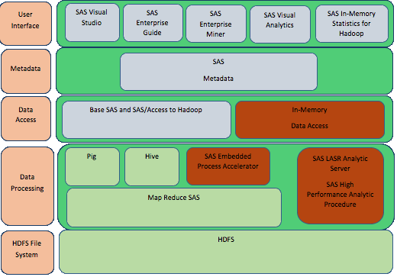This screenshot has width=397, height=277.
Task: Click Base SAS and SAS/Access to Hadoop
Action: pos(147,120)
